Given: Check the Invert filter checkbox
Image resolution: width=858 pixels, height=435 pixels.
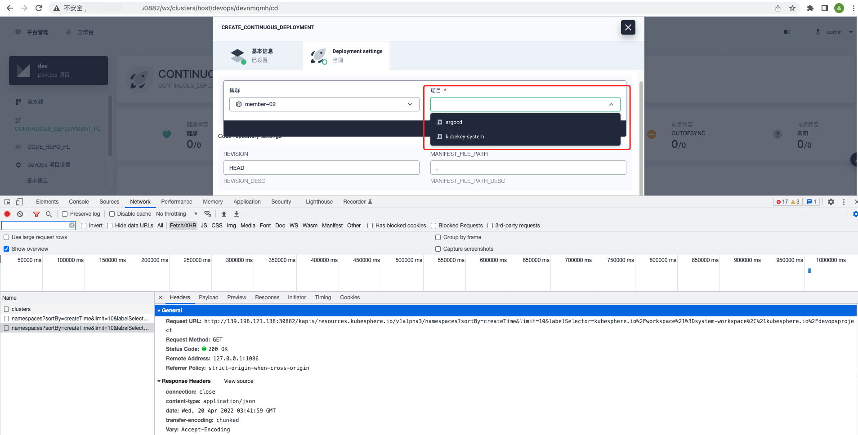Looking at the screenshot, I should coord(84,226).
